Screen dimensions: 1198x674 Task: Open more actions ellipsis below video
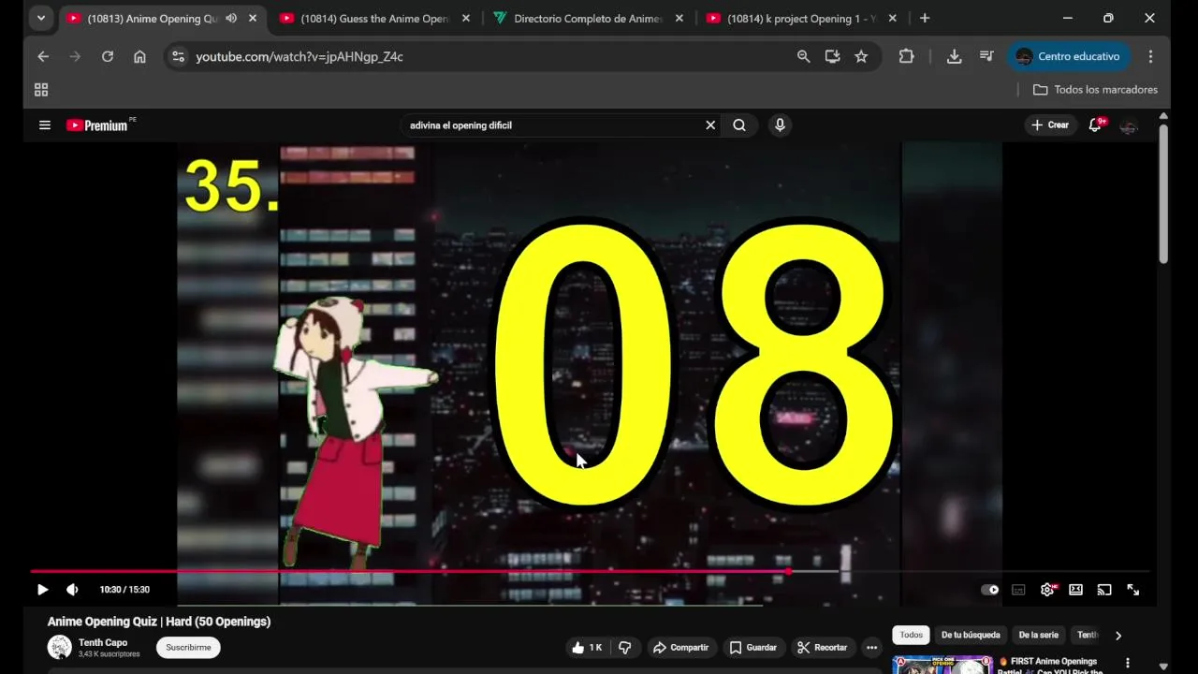[x=871, y=648]
